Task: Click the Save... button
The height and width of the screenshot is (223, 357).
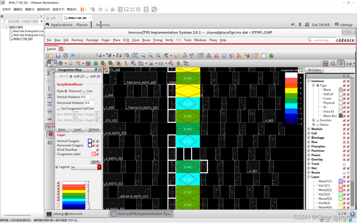Action: tap(63, 129)
